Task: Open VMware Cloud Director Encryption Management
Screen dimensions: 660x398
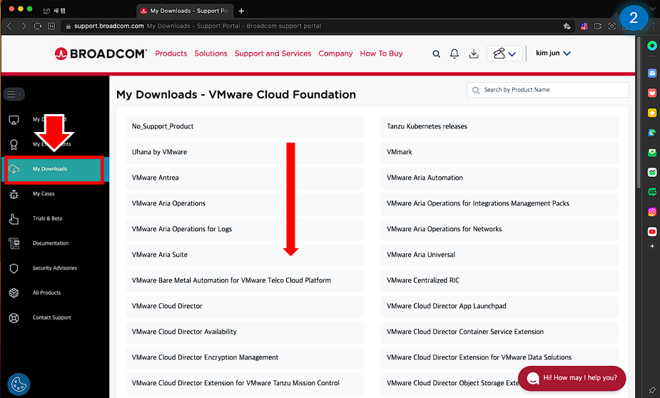Action: [x=245, y=357]
